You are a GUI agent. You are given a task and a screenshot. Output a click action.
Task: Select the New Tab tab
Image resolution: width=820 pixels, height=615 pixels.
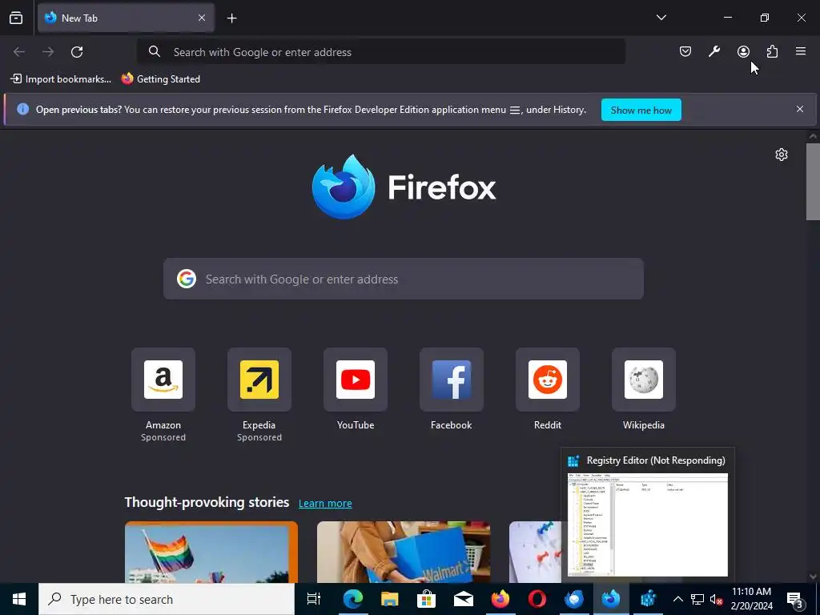coord(126,18)
